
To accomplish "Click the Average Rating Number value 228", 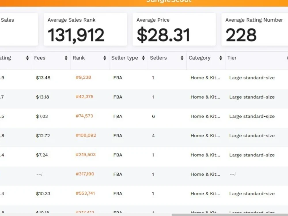I will point(241,35).
